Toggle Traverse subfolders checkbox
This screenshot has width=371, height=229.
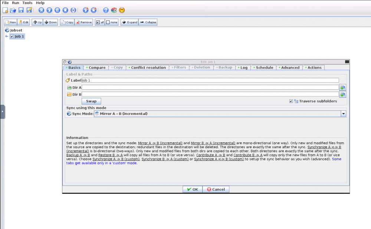[x=291, y=101]
